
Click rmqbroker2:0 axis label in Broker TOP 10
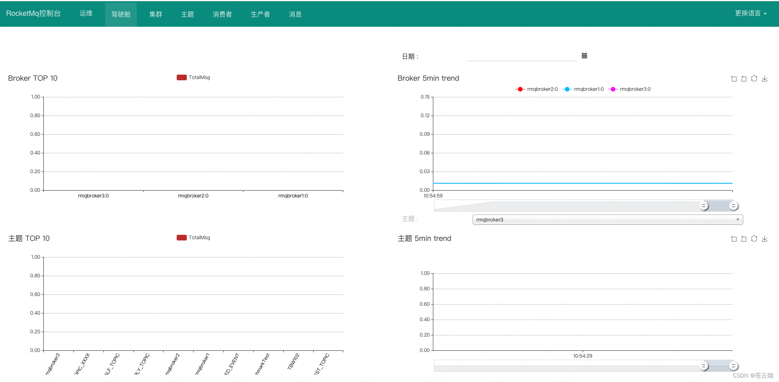[x=193, y=196]
